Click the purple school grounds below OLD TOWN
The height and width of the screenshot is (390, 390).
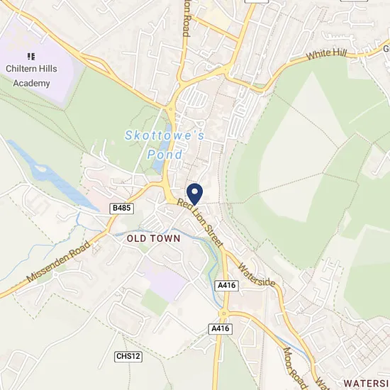coord(162,280)
